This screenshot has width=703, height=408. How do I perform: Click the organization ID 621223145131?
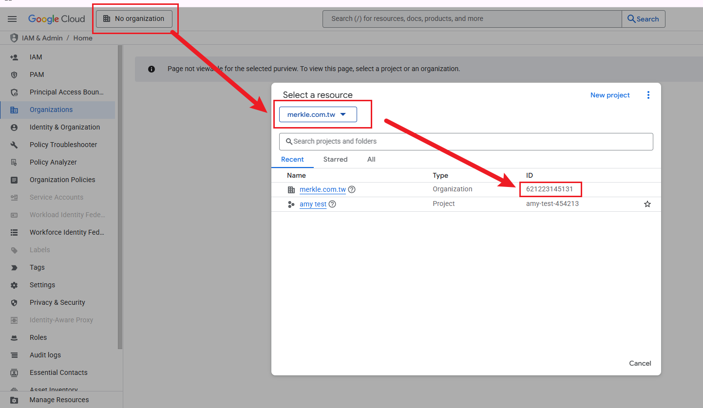point(550,189)
